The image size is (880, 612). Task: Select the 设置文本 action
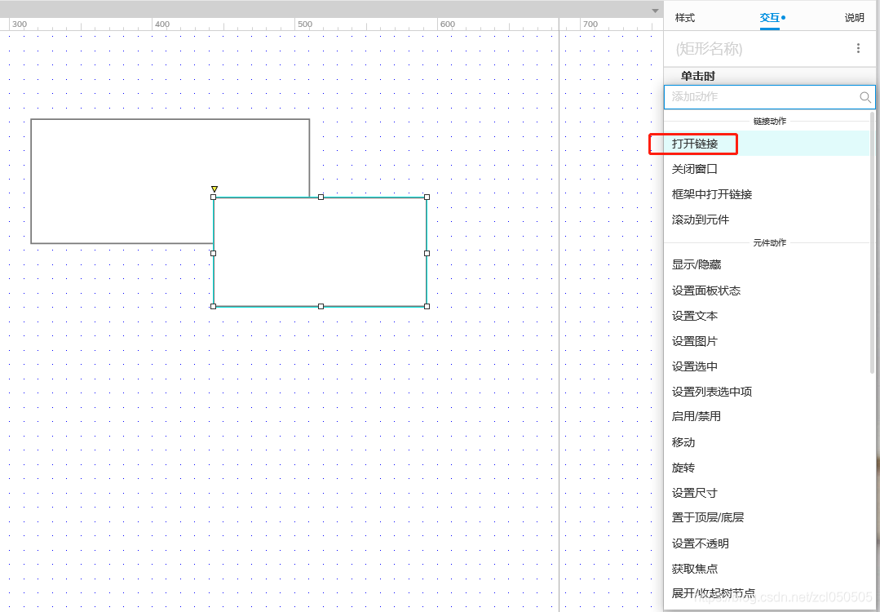coord(693,315)
